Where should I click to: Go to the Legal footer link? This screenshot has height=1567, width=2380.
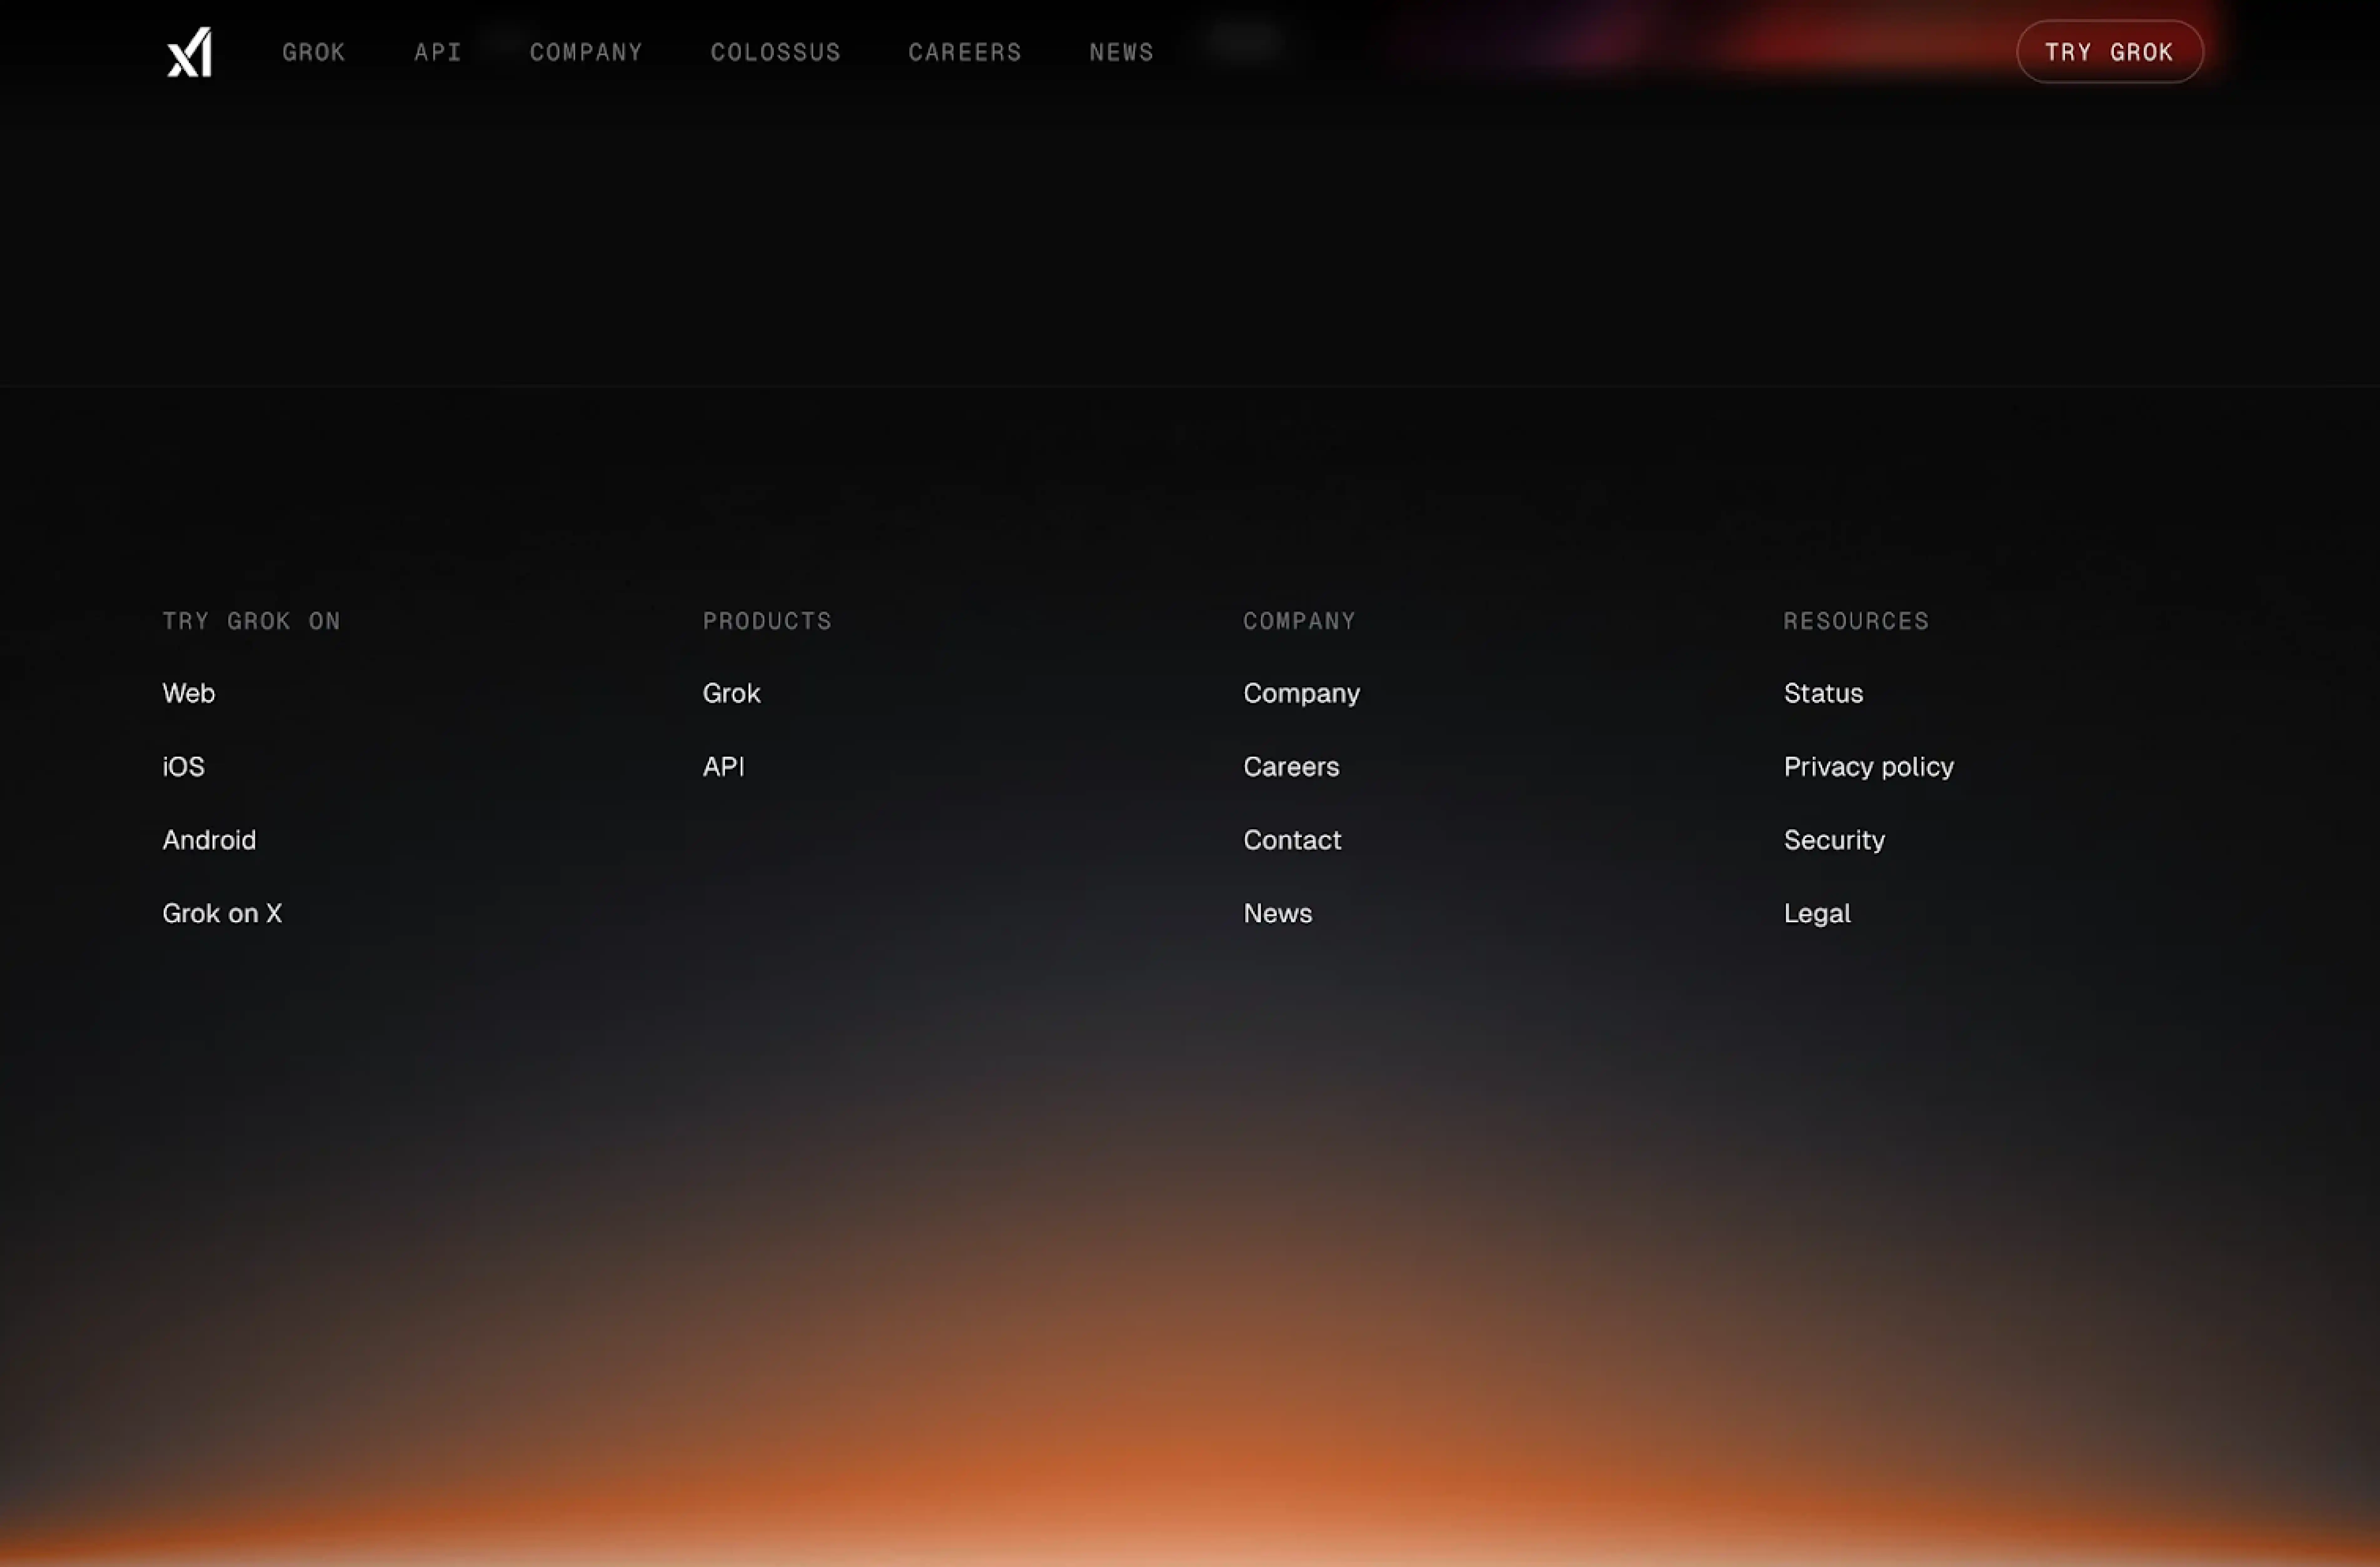[x=1817, y=913]
